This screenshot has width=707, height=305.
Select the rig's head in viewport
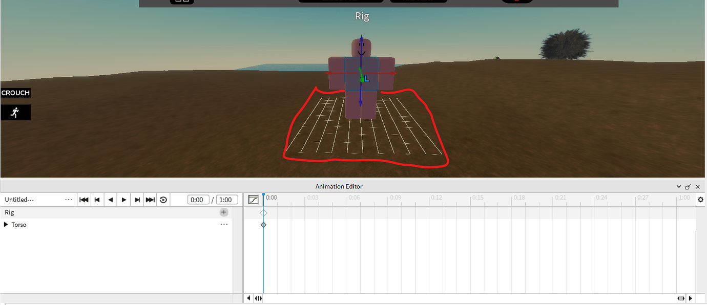(361, 49)
